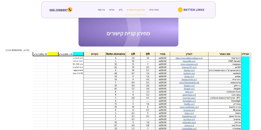Open the afsk.co.il link
This screenshot has width=261, height=130.
(189, 92)
